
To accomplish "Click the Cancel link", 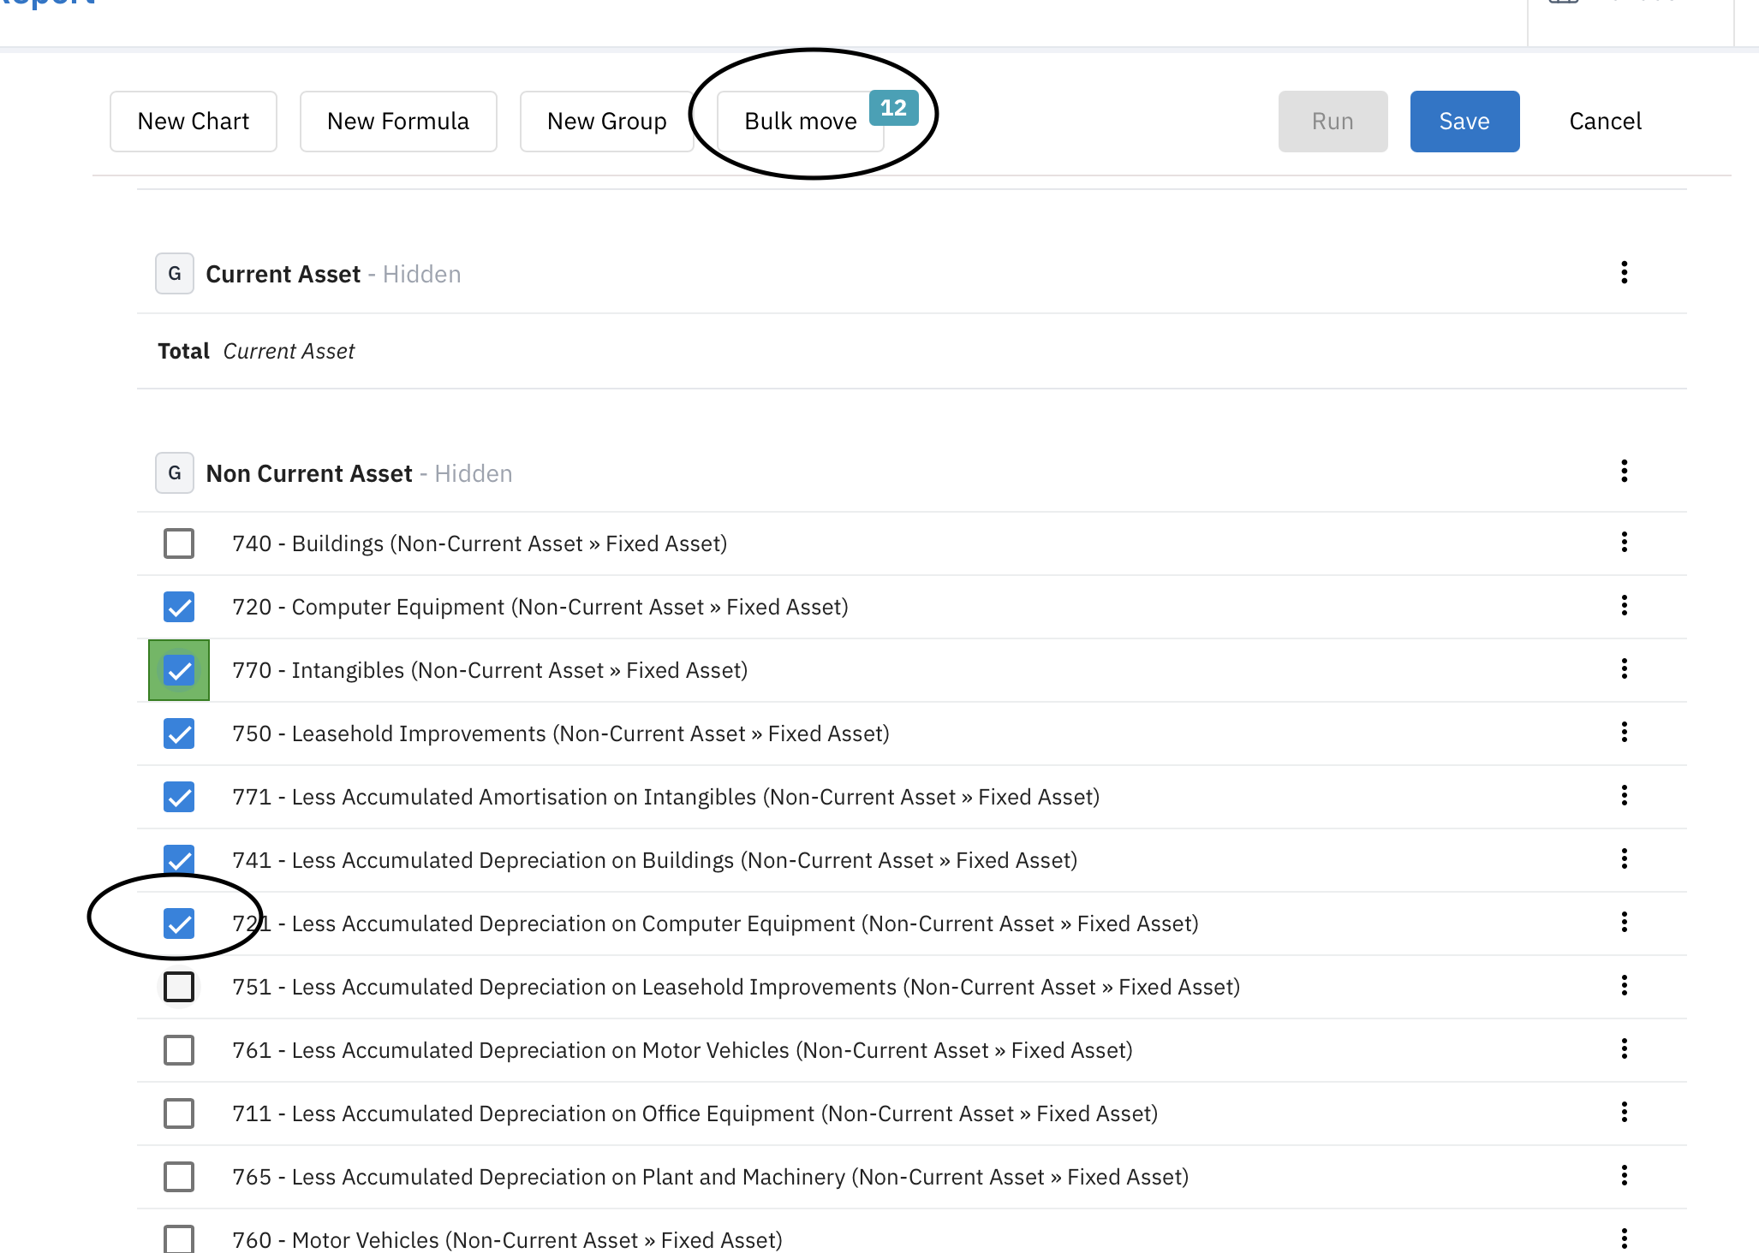I will 1605,122.
